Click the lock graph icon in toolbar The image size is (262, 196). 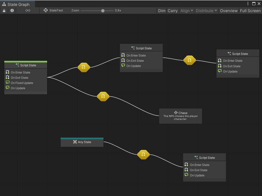pos(4,10)
